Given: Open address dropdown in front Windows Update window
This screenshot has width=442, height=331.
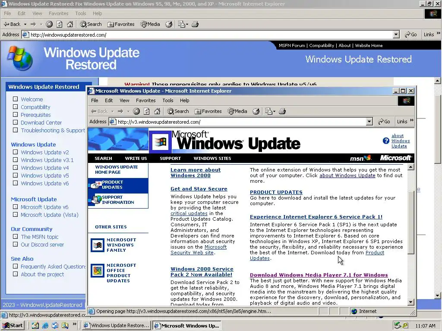Looking at the screenshot, I should tap(369, 122).
